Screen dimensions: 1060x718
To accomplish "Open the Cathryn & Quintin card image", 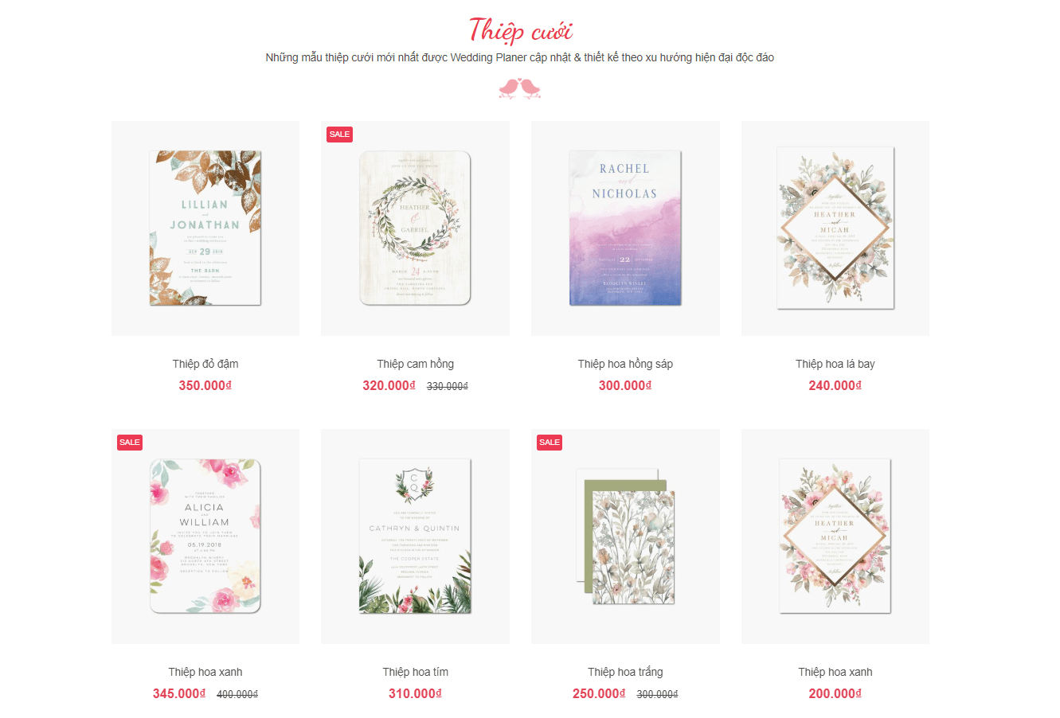I will (415, 537).
